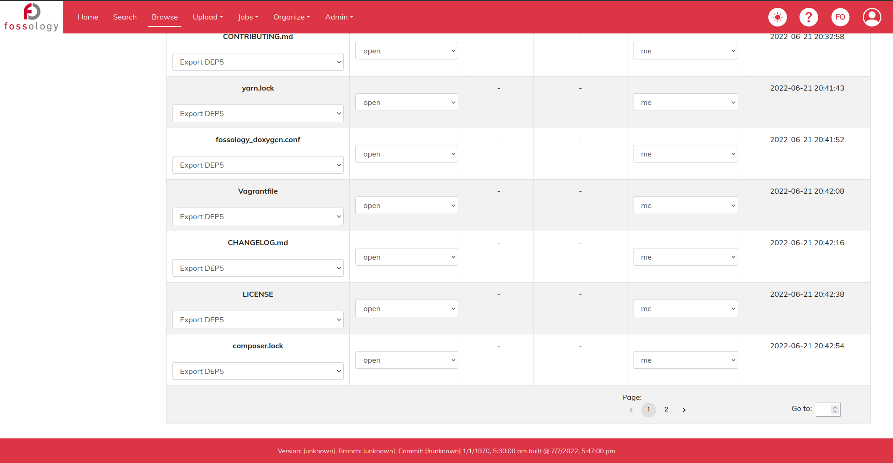Select page 1 in pagination

click(x=648, y=410)
